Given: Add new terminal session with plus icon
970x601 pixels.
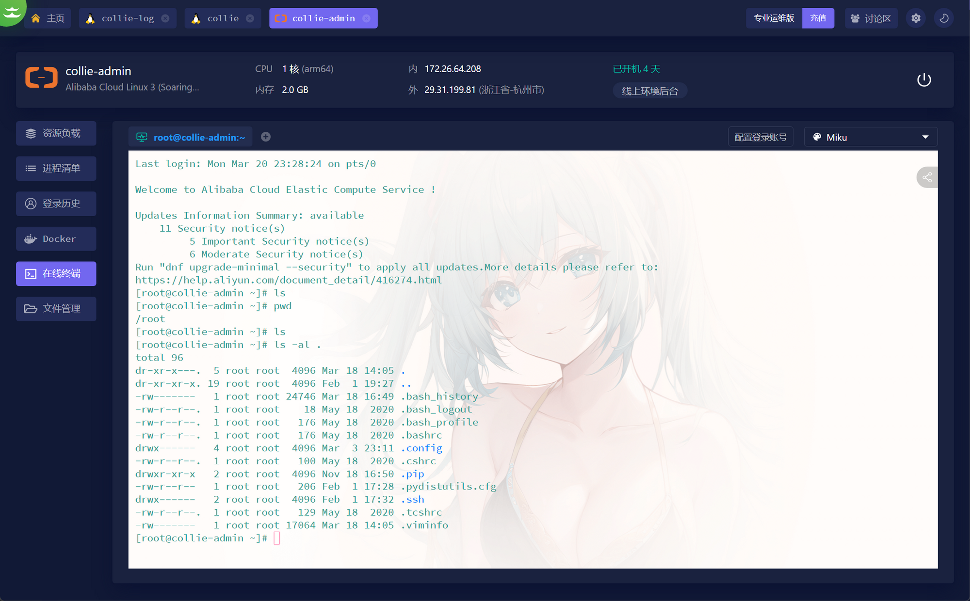Looking at the screenshot, I should 266,137.
